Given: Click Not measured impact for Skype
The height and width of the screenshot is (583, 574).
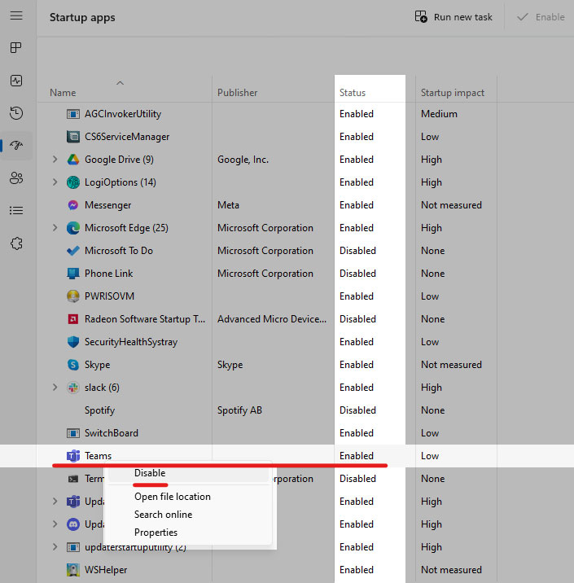Looking at the screenshot, I should [x=451, y=365].
